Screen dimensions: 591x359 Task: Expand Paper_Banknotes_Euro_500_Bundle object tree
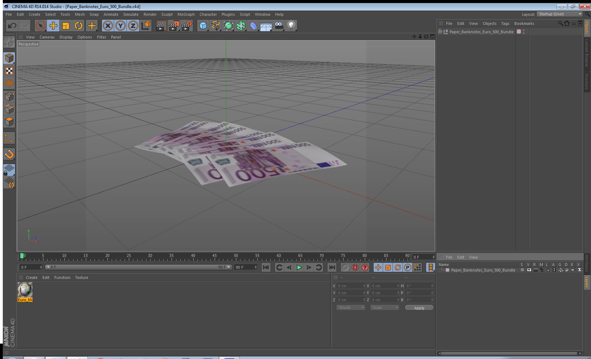[x=440, y=31]
